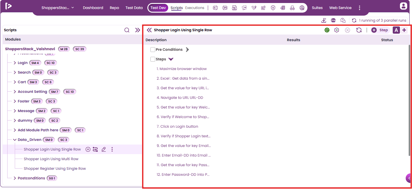
Task: Switch to the Executions tab
Action: (x=195, y=8)
